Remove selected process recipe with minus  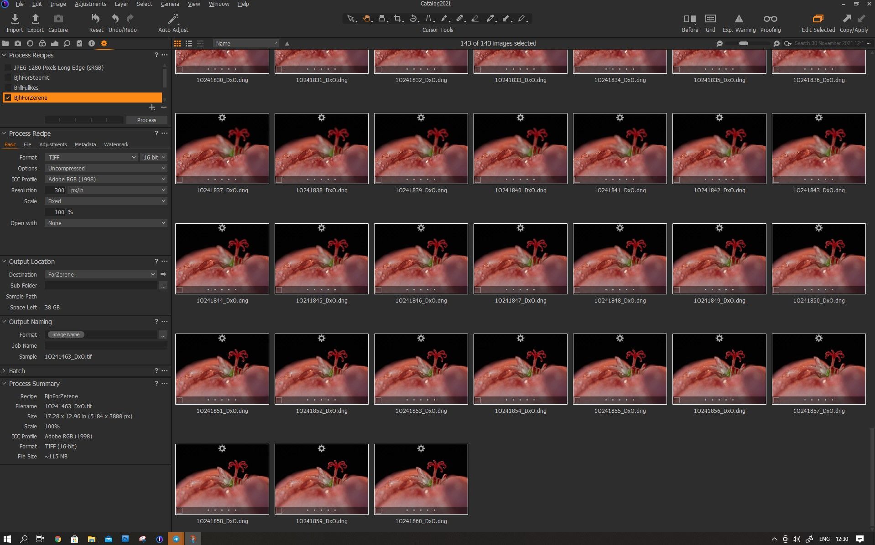tap(164, 108)
